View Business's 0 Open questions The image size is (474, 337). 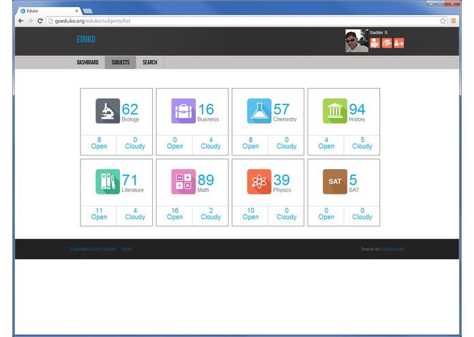pyautogui.click(x=175, y=143)
